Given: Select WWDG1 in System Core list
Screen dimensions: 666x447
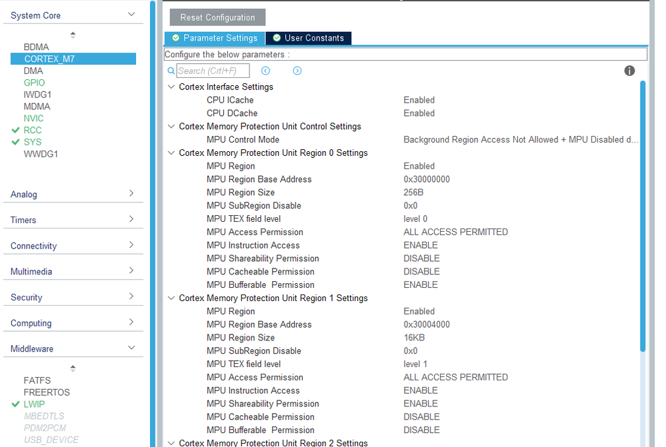Looking at the screenshot, I should (x=41, y=154).
